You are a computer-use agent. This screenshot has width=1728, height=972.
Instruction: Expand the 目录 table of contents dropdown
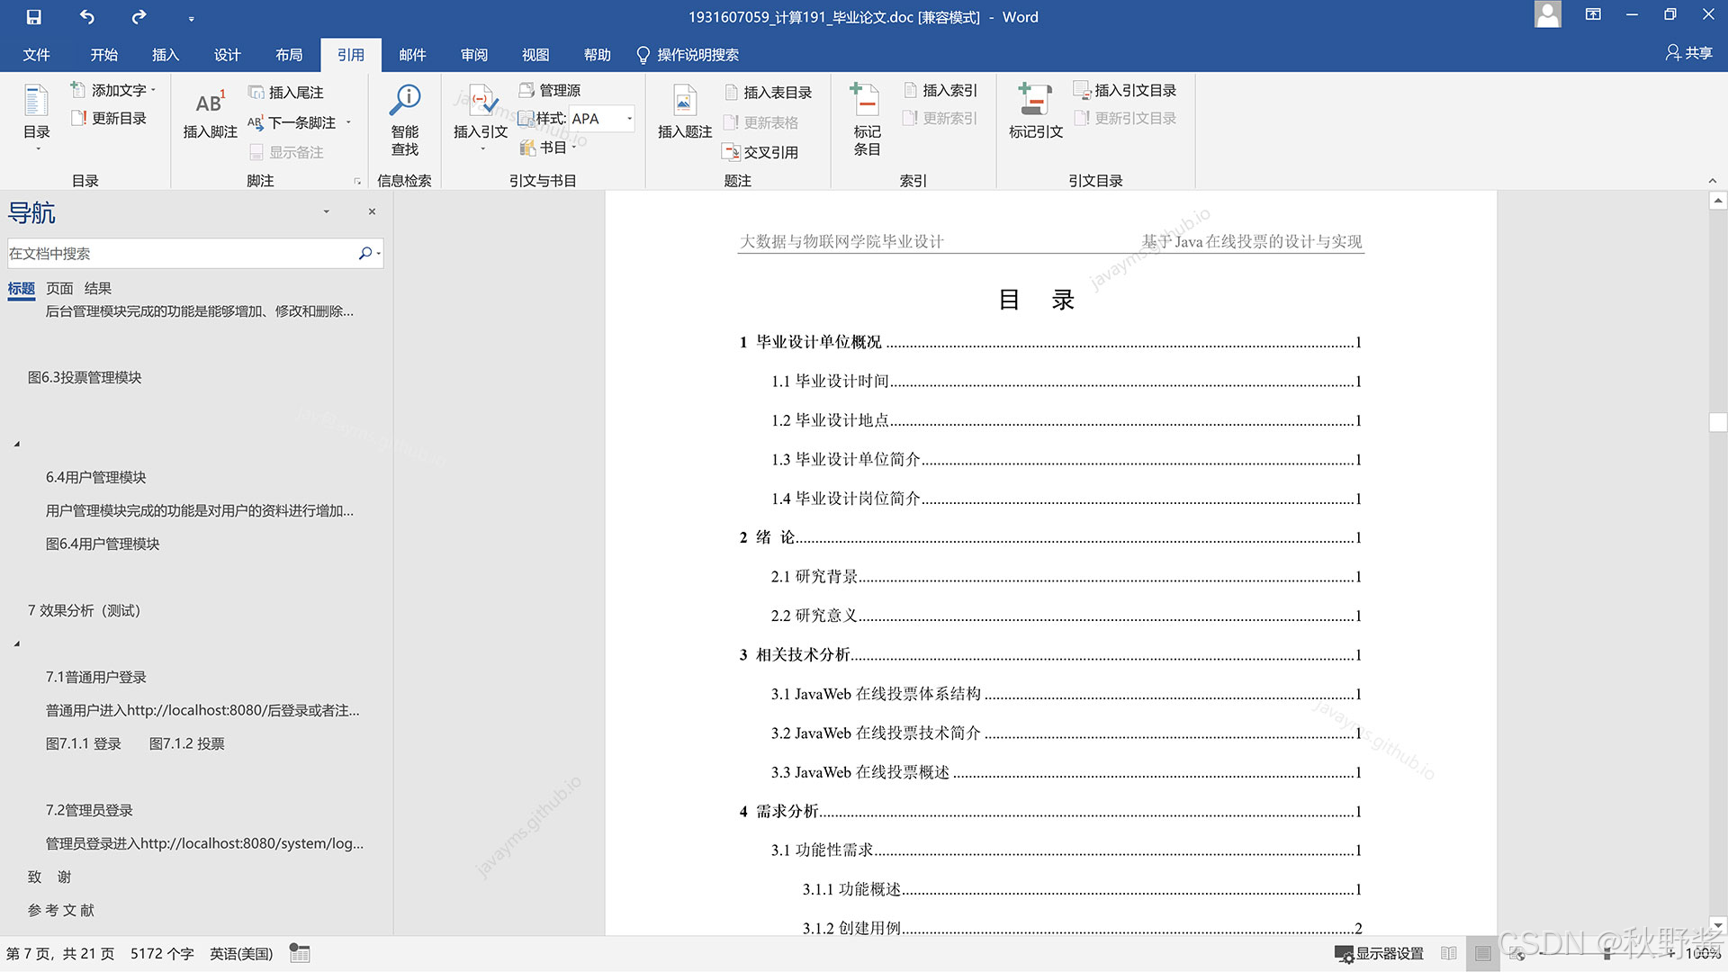point(37,148)
